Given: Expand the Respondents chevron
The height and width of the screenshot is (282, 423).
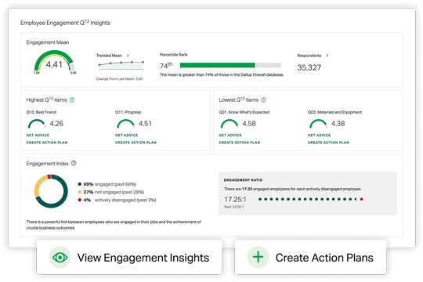Looking at the screenshot, I should click(327, 56).
